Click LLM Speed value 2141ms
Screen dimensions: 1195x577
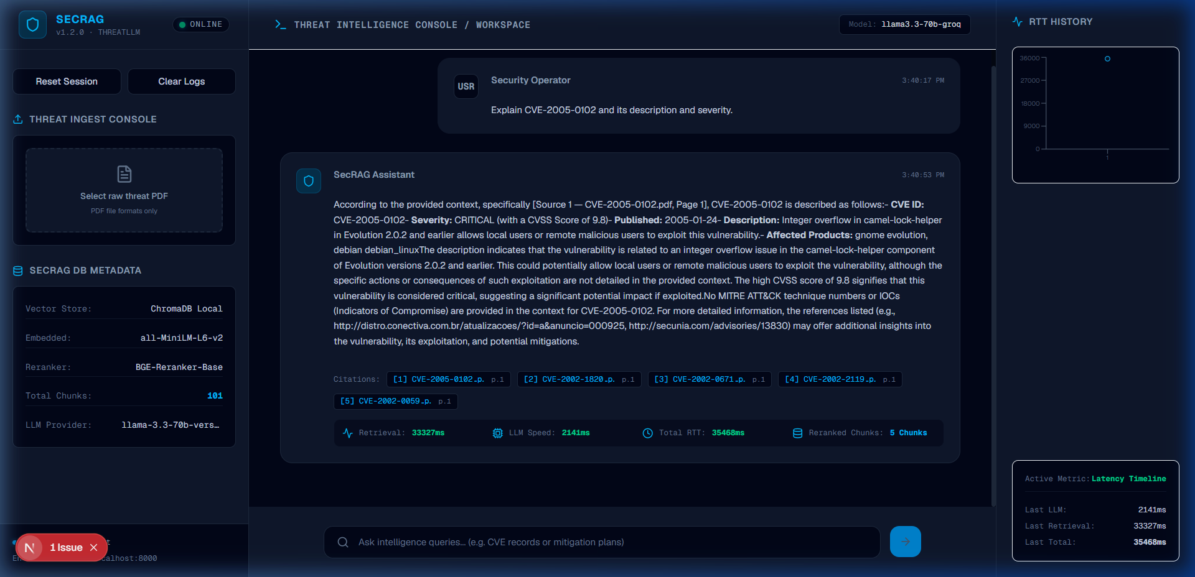(576, 433)
